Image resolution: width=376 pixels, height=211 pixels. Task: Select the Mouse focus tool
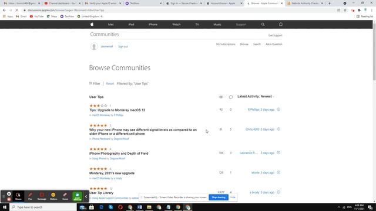click(18, 196)
